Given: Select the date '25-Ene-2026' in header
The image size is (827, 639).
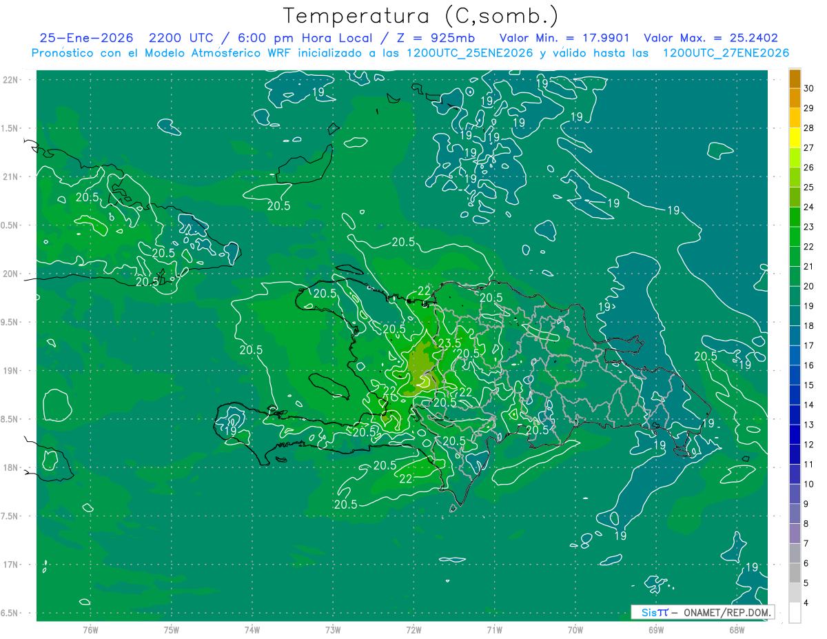Looking at the screenshot, I should pyautogui.click(x=86, y=38).
